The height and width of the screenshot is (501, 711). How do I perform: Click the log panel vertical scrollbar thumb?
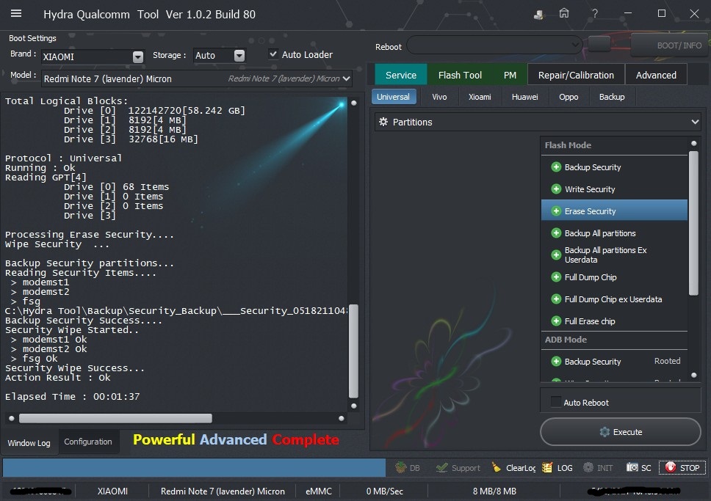point(353,351)
